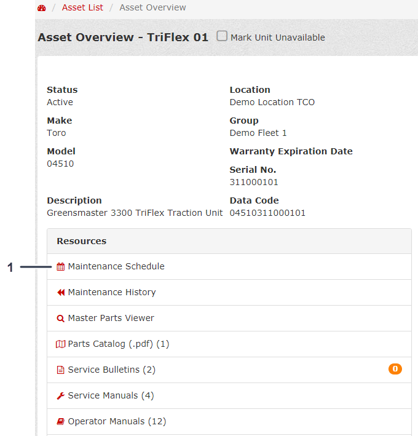Click the Operator Manuals book icon
Viewport: 418px width, 436px height.
(61, 422)
